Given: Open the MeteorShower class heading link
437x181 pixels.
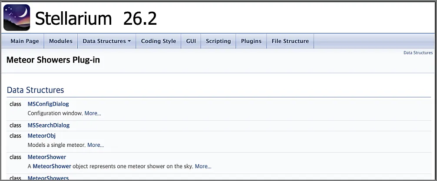Looking at the screenshot, I should [47, 157].
